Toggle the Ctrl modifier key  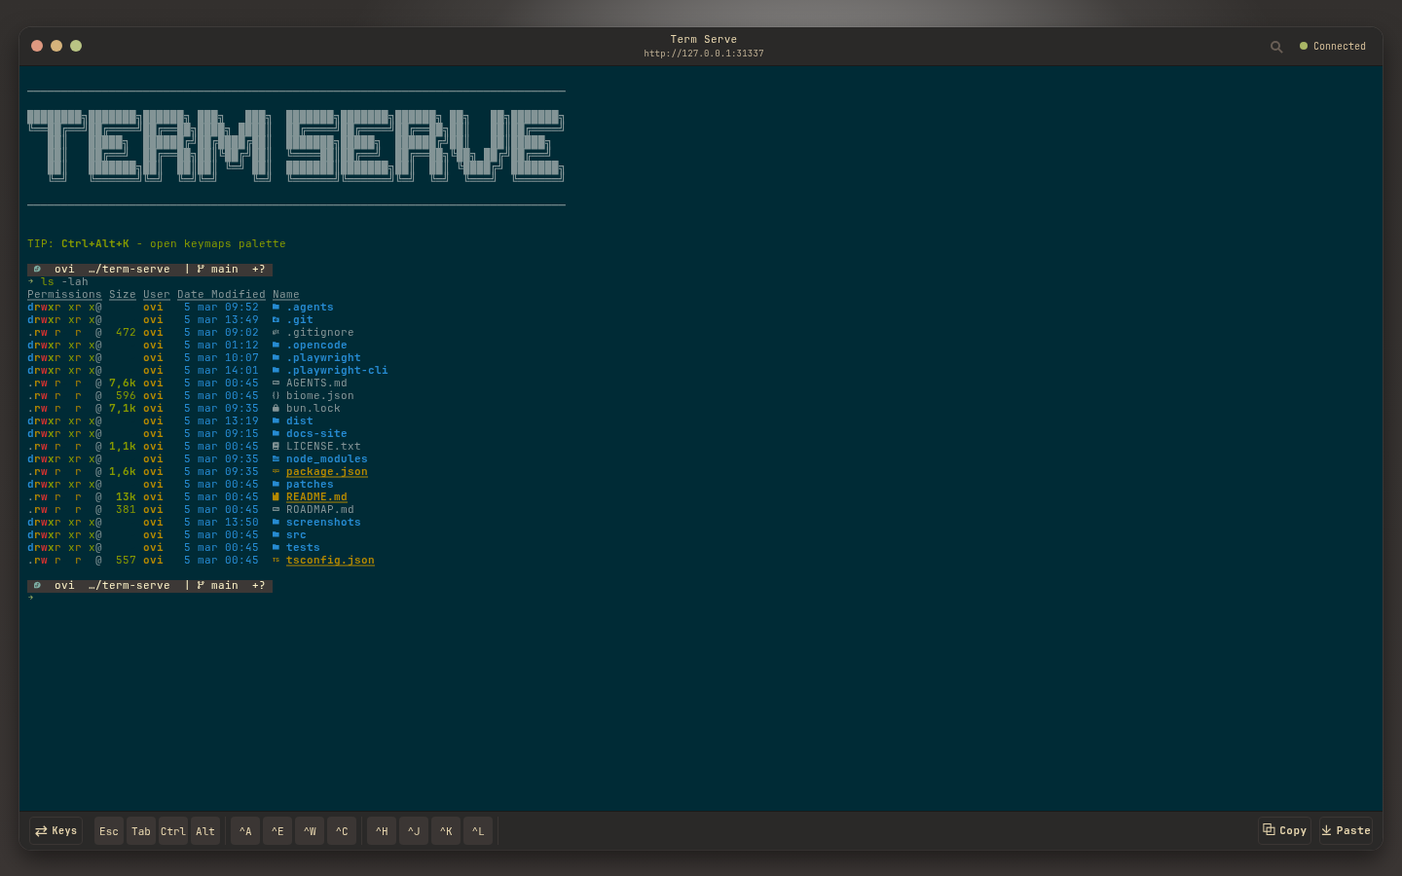172,830
